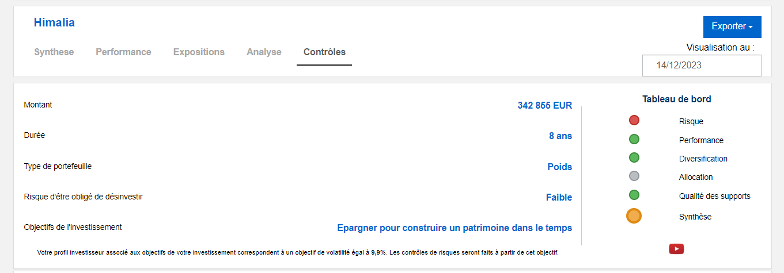Image resolution: width=784 pixels, height=273 pixels.
Task: Switch to the Performance tab
Action: pos(123,52)
